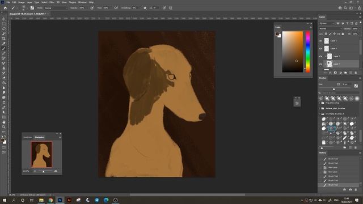The height and width of the screenshot is (204, 363).
Task: Zoom out using Navigator small mountains button
Action: tap(35, 171)
